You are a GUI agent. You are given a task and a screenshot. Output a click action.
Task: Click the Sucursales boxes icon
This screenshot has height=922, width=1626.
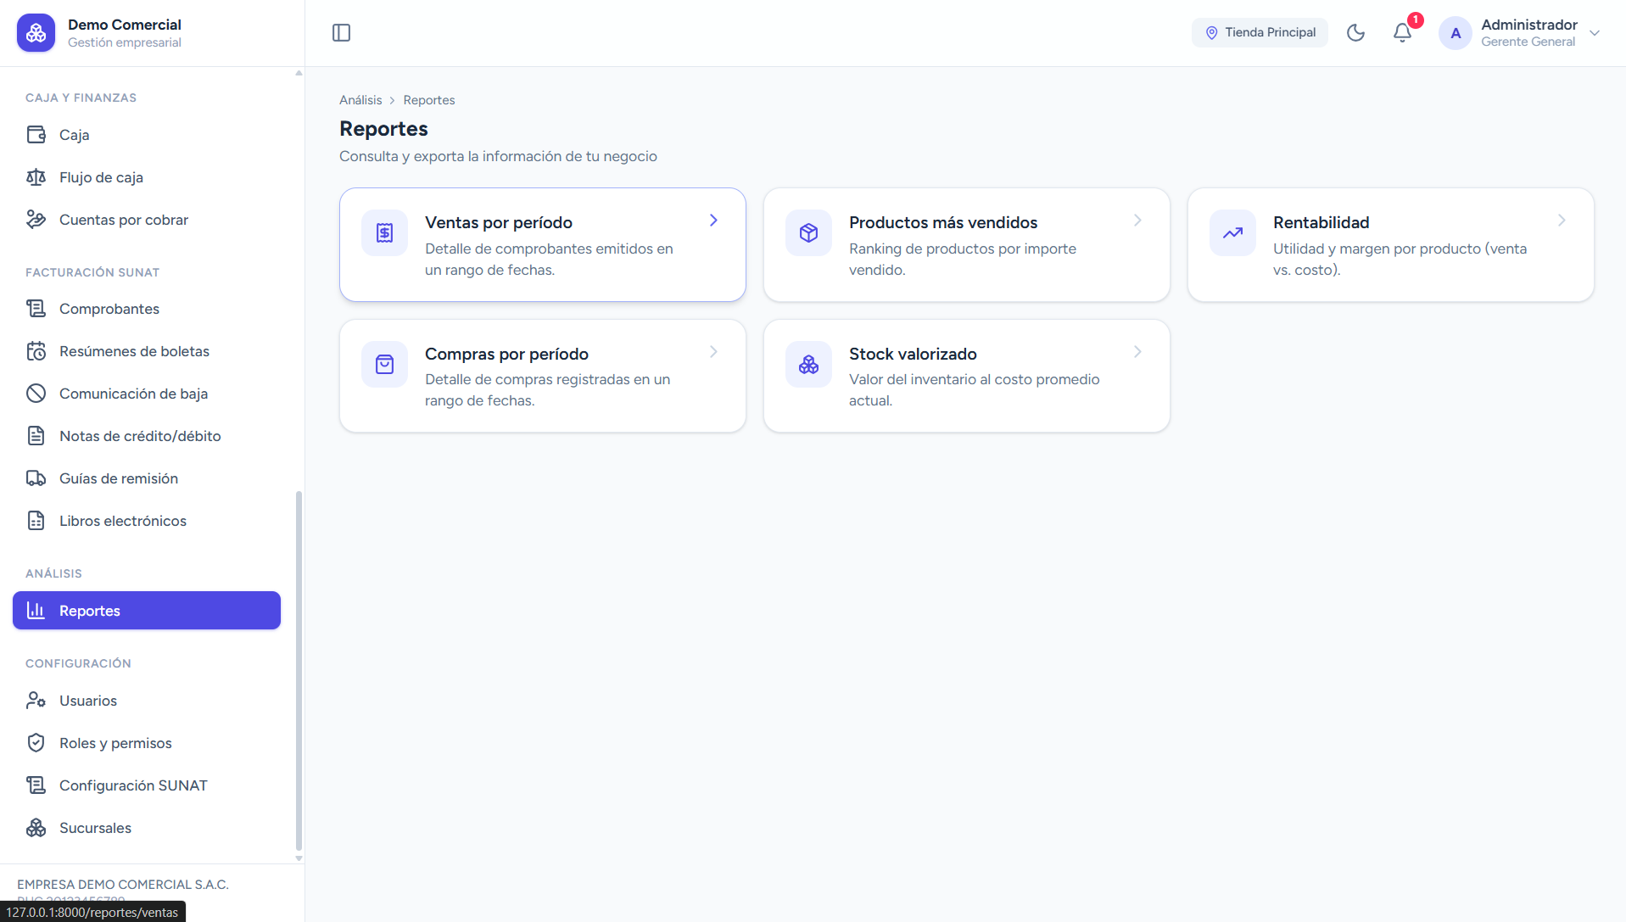tap(36, 828)
